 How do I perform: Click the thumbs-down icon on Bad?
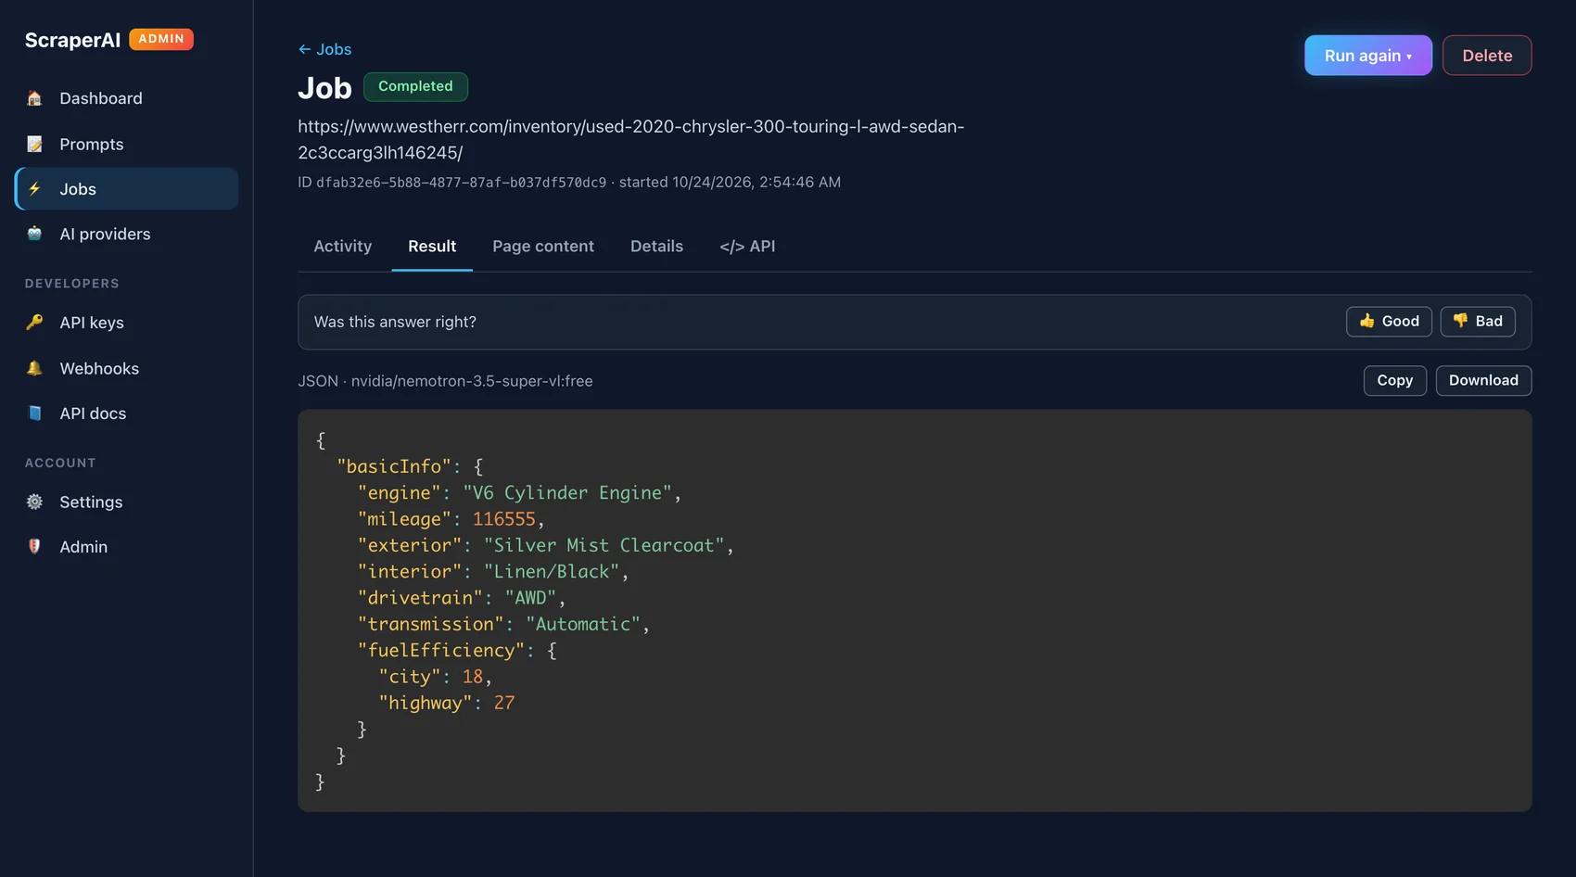1461,321
